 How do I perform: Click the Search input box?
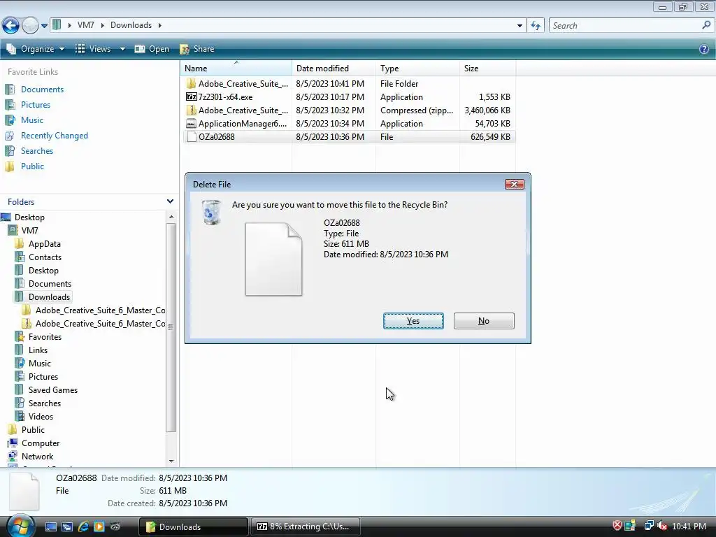click(626, 26)
